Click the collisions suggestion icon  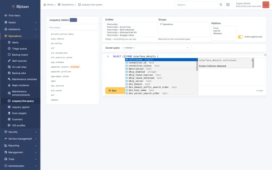click(x=127, y=60)
